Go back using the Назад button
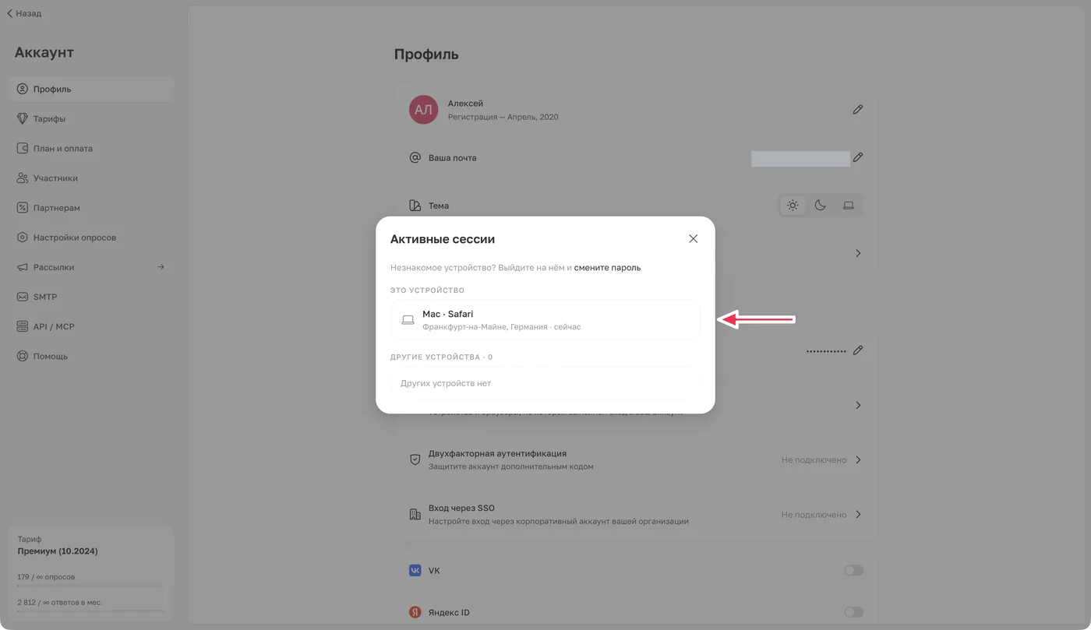The image size is (1091, 630). 24,13
